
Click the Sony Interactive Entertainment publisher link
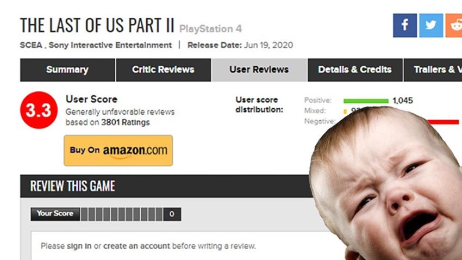(110, 45)
